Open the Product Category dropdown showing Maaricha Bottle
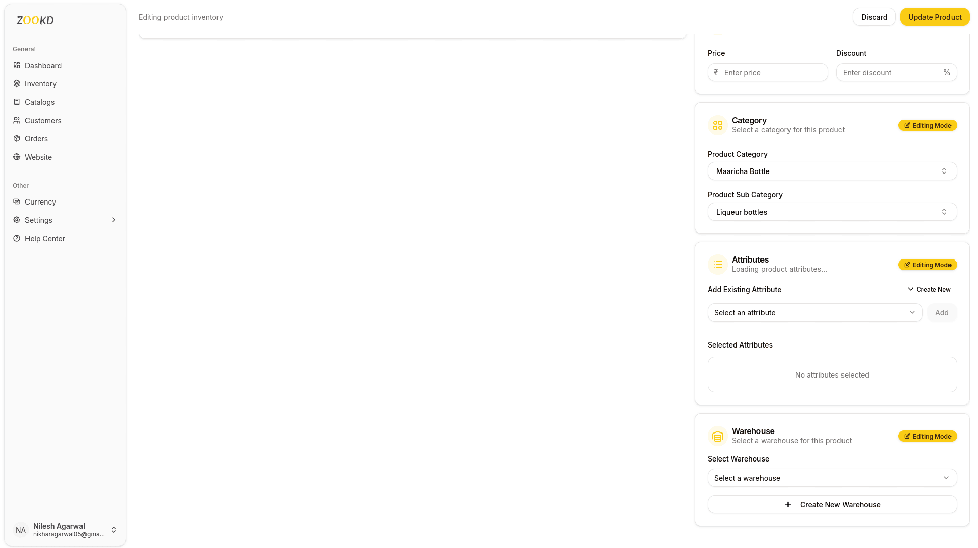This screenshot has width=978, height=548. pos(832,171)
